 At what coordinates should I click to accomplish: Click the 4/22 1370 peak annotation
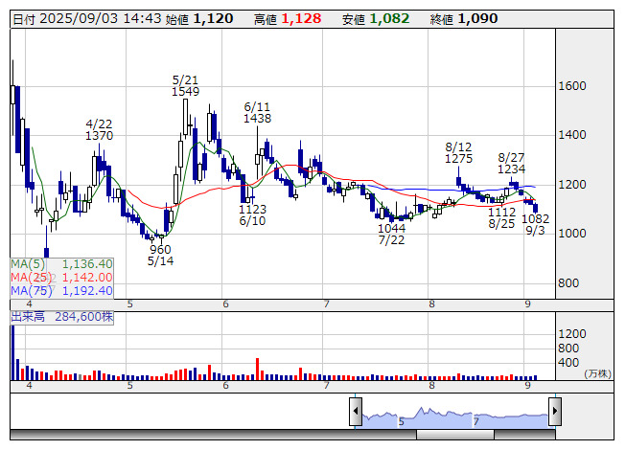(x=99, y=130)
